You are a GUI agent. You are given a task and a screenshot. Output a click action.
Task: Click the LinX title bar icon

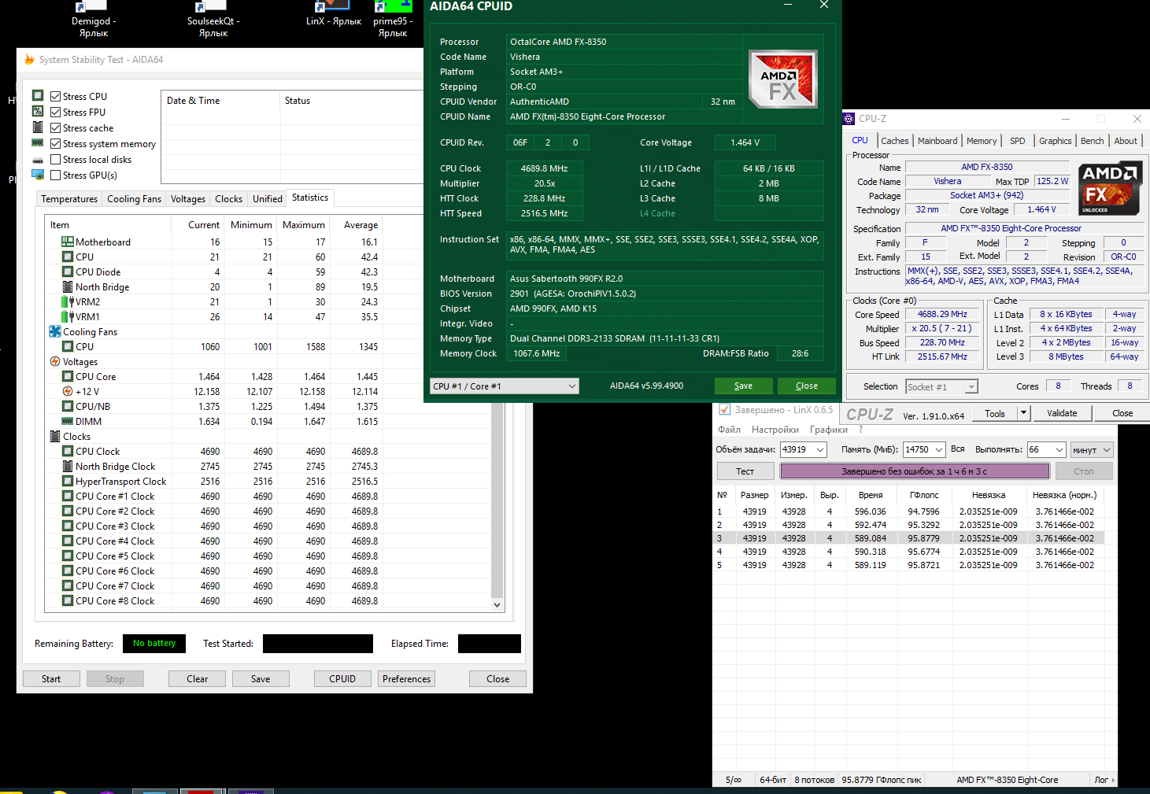point(724,410)
